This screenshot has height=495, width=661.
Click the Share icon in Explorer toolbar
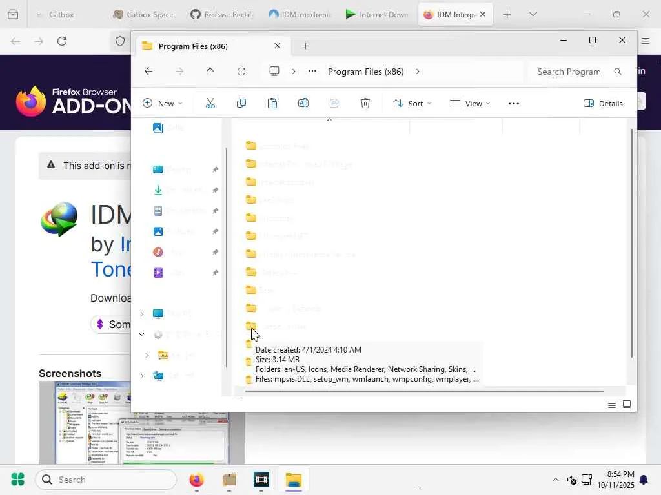[334, 104]
